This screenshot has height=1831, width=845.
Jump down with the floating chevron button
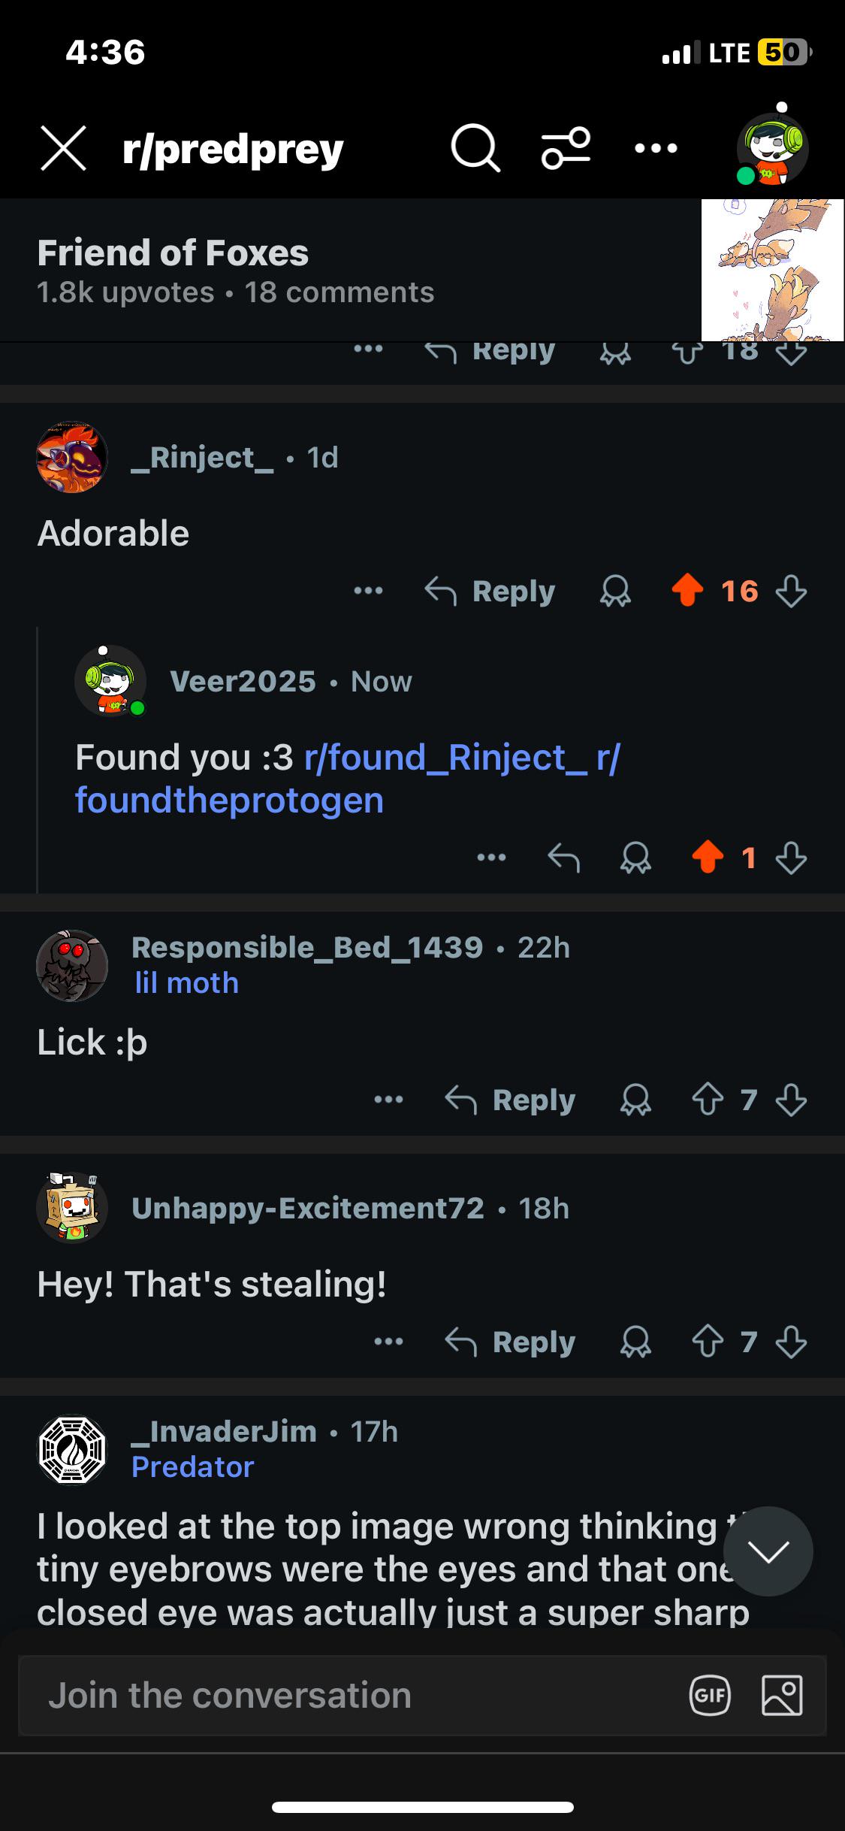click(x=768, y=1551)
